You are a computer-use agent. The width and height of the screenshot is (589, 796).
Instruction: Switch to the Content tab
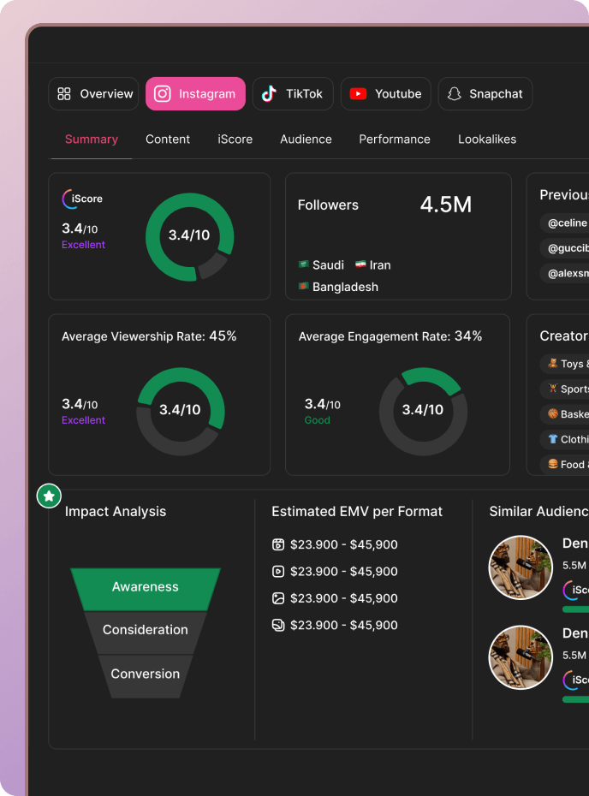(x=168, y=140)
